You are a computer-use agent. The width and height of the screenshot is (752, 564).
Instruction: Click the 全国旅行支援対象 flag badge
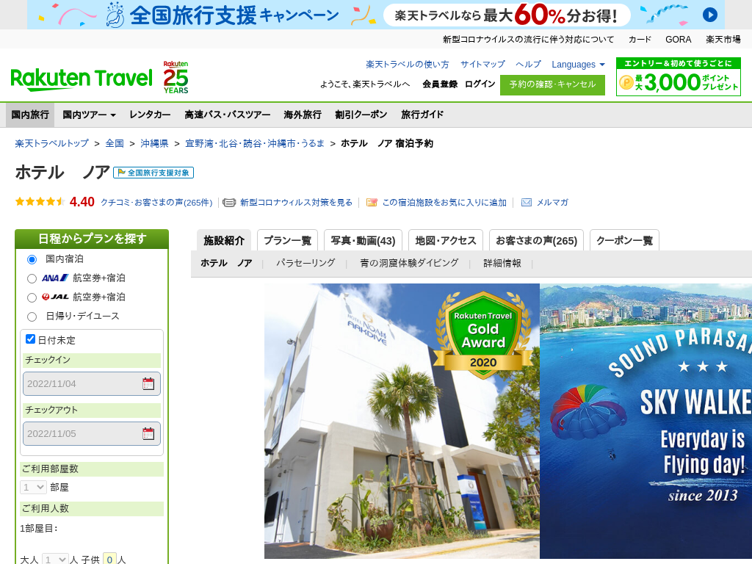tap(153, 173)
